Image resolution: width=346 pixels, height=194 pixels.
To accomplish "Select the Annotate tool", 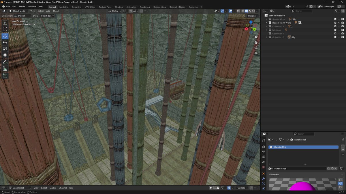I will click(x=5, y=62).
